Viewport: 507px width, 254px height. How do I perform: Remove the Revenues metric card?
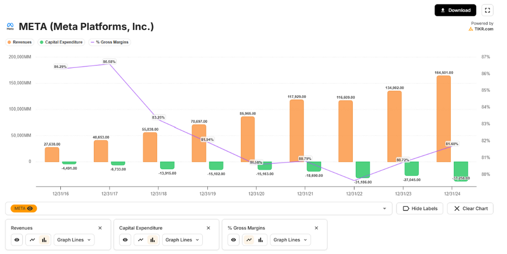pyautogui.click(x=100, y=228)
